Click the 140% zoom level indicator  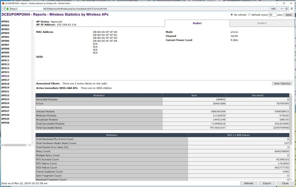[273, 9]
